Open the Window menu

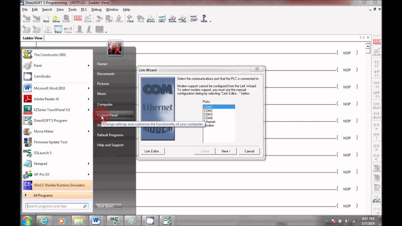tap(112, 9)
